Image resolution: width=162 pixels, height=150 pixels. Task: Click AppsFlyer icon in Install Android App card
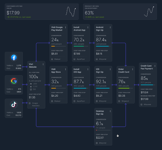tap(74, 59)
